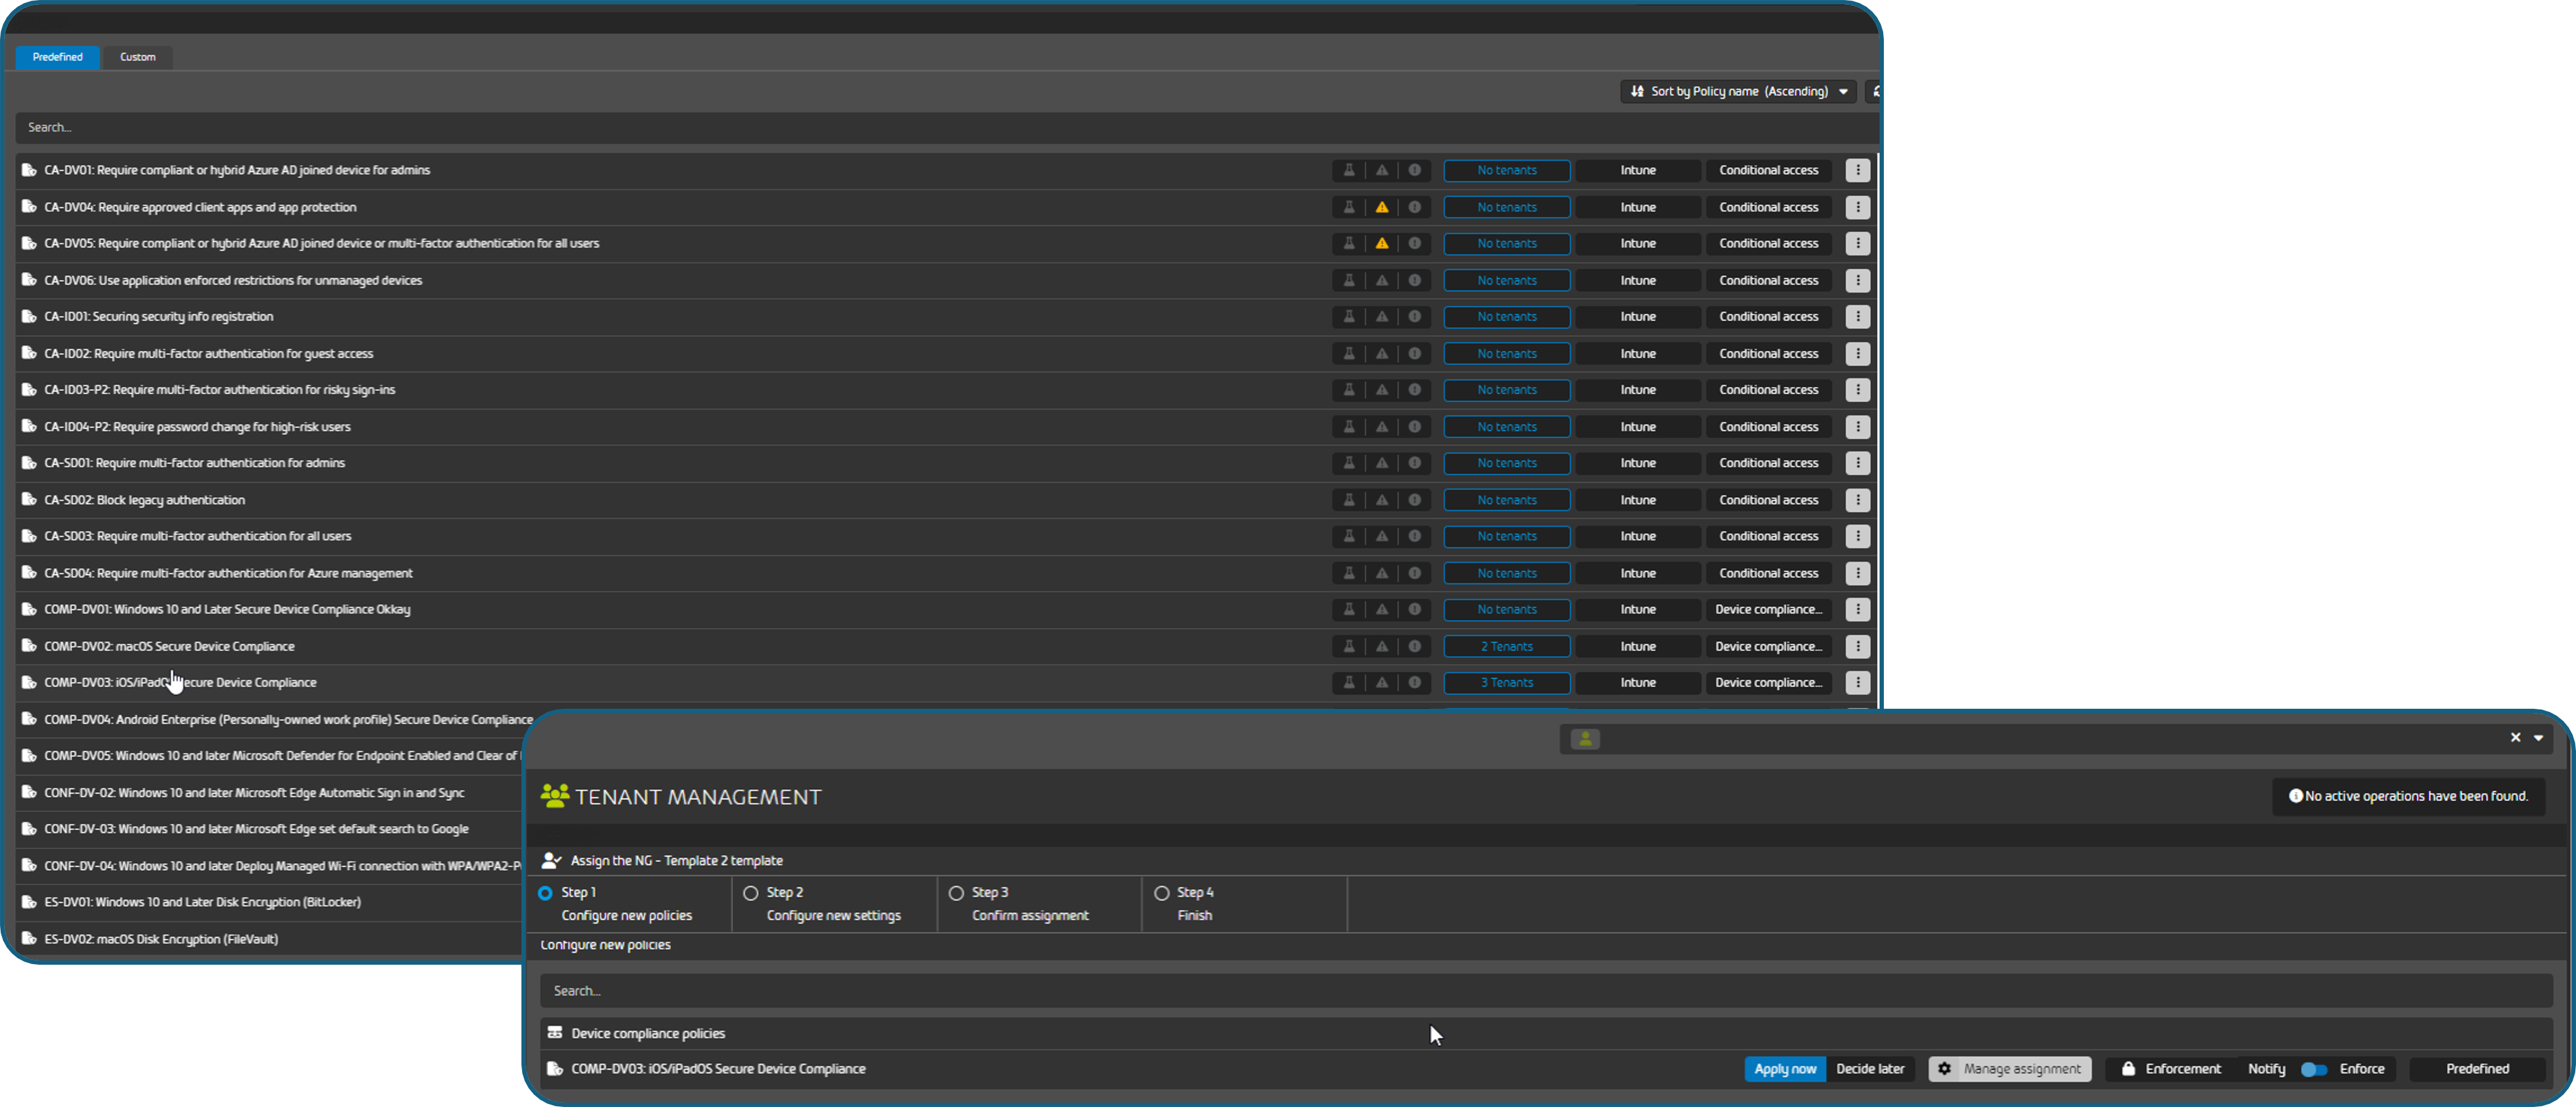
Task: Click the user avatar icon in the tenant selector
Action: click(x=1585, y=738)
